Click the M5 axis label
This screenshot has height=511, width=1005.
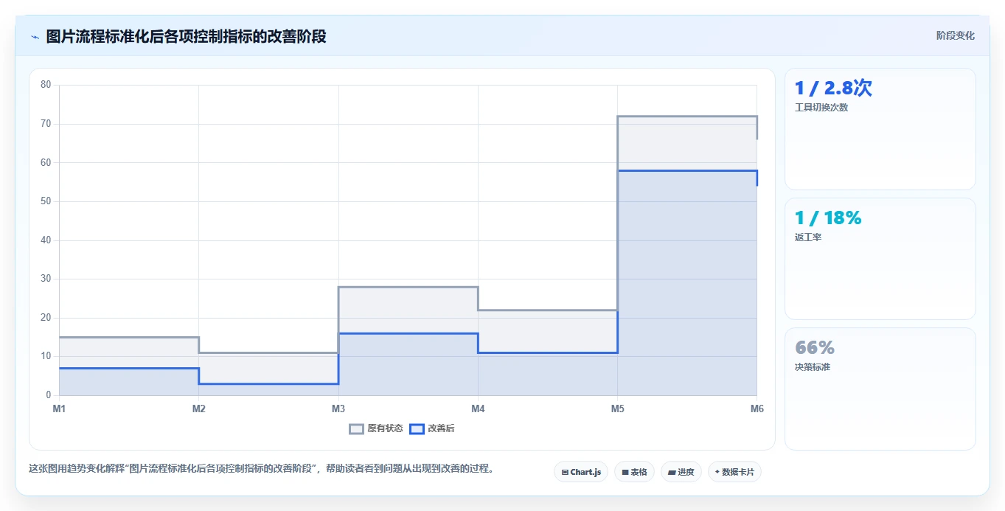pos(617,408)
